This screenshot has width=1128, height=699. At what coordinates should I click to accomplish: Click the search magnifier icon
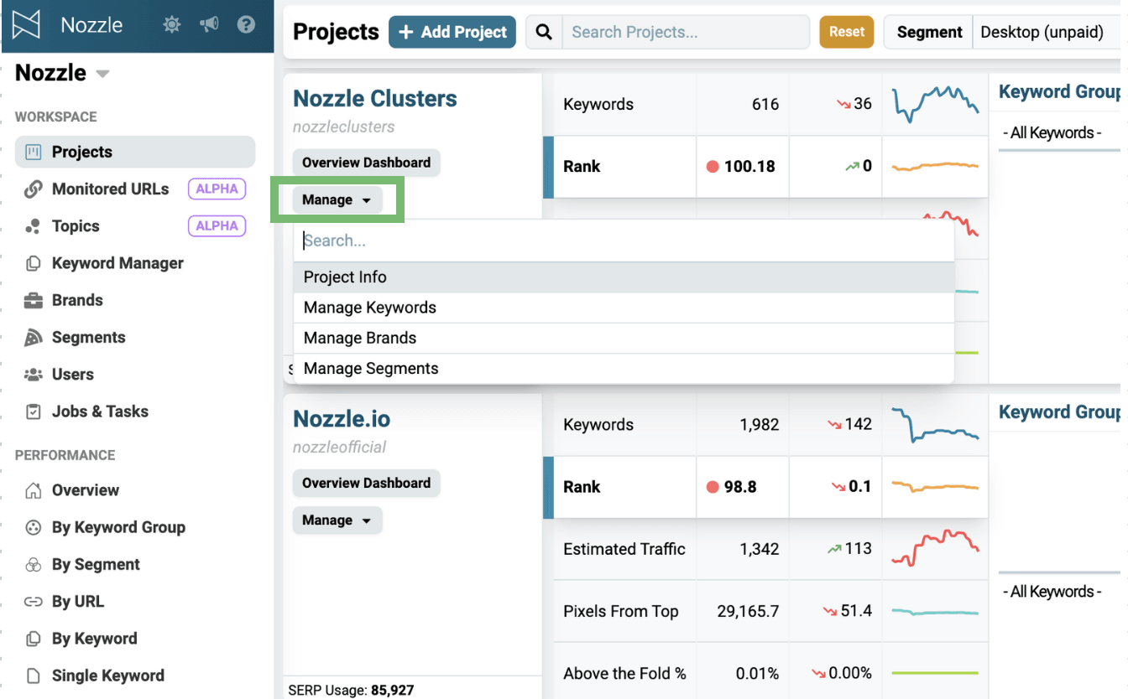(544, 32)
